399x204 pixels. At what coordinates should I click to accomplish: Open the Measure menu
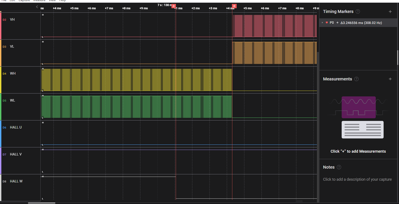click(x=39, y=1)
